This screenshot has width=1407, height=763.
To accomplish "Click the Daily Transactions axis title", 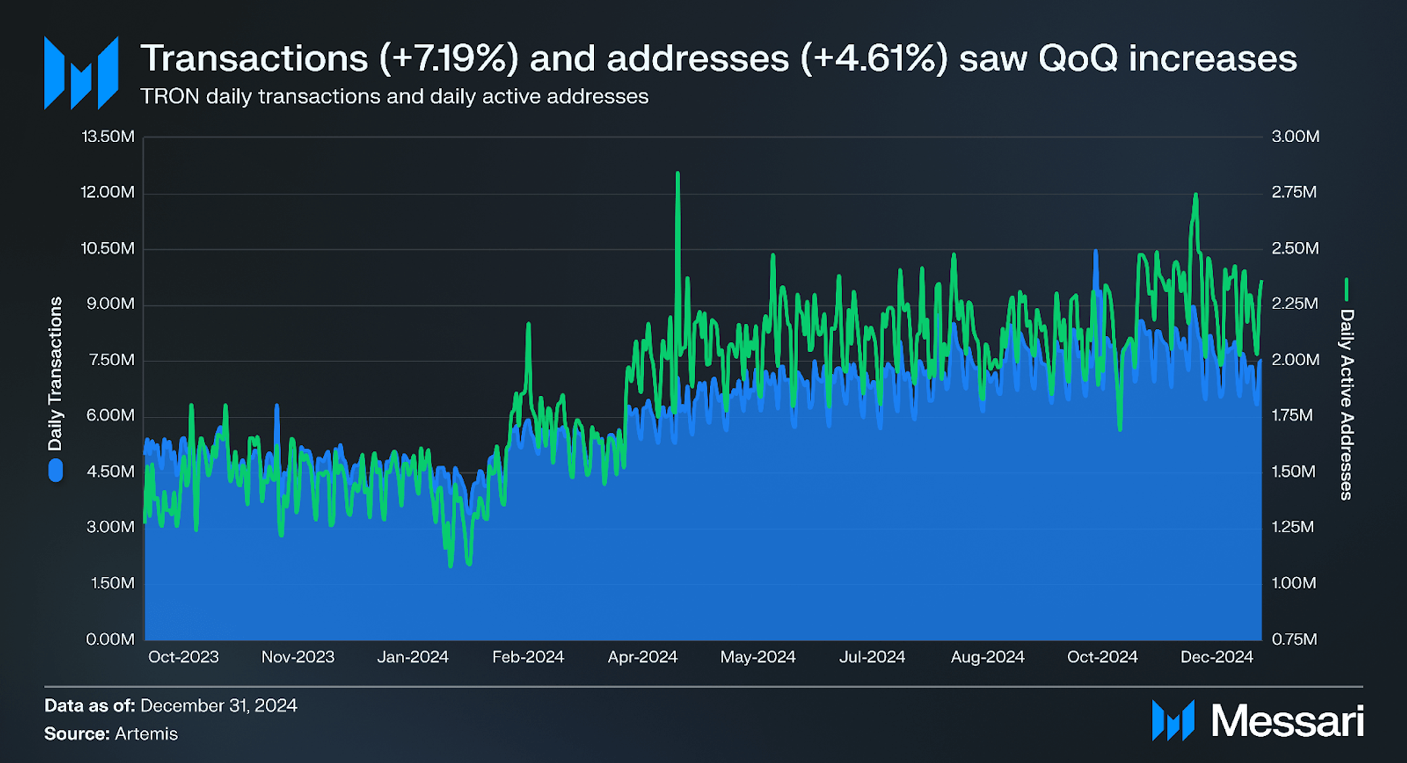I will click(56, 374).
